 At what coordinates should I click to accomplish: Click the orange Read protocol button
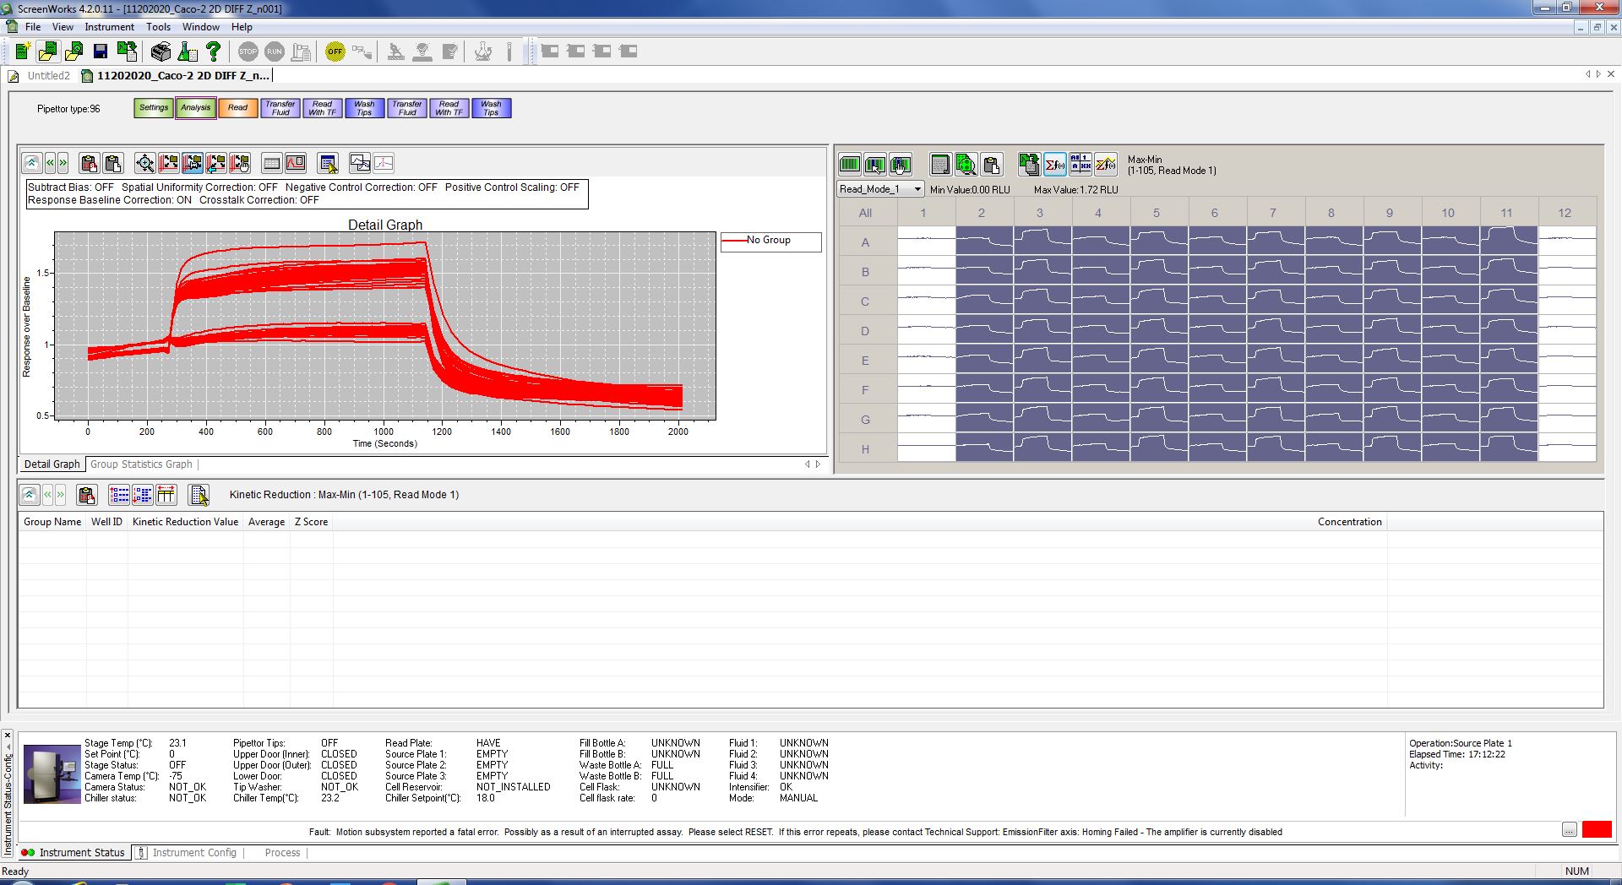[237, 108]
